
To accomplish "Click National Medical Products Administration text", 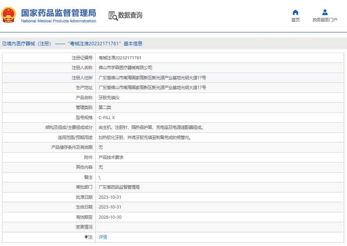I will click(59, 21).
